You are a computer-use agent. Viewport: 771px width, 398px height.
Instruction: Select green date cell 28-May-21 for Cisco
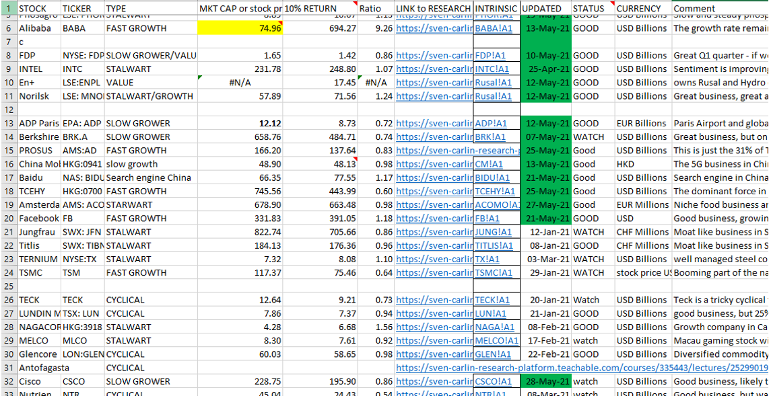546,381
